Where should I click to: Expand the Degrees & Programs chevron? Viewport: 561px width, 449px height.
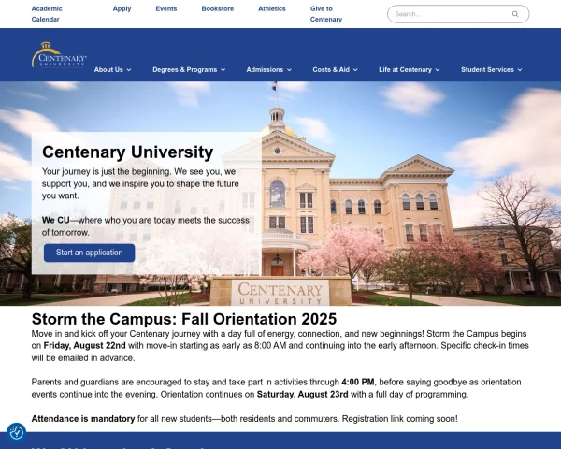tap(223, 70)
